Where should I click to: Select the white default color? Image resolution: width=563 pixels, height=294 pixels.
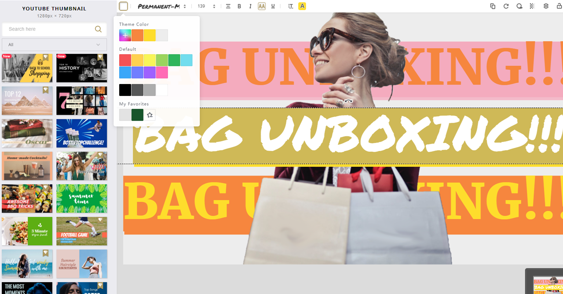(x=162, y=90)
